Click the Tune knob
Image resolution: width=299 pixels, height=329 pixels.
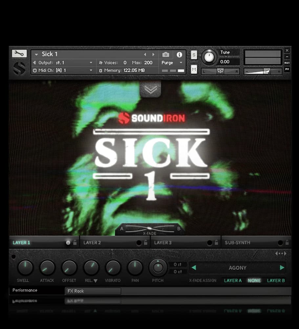209,57
